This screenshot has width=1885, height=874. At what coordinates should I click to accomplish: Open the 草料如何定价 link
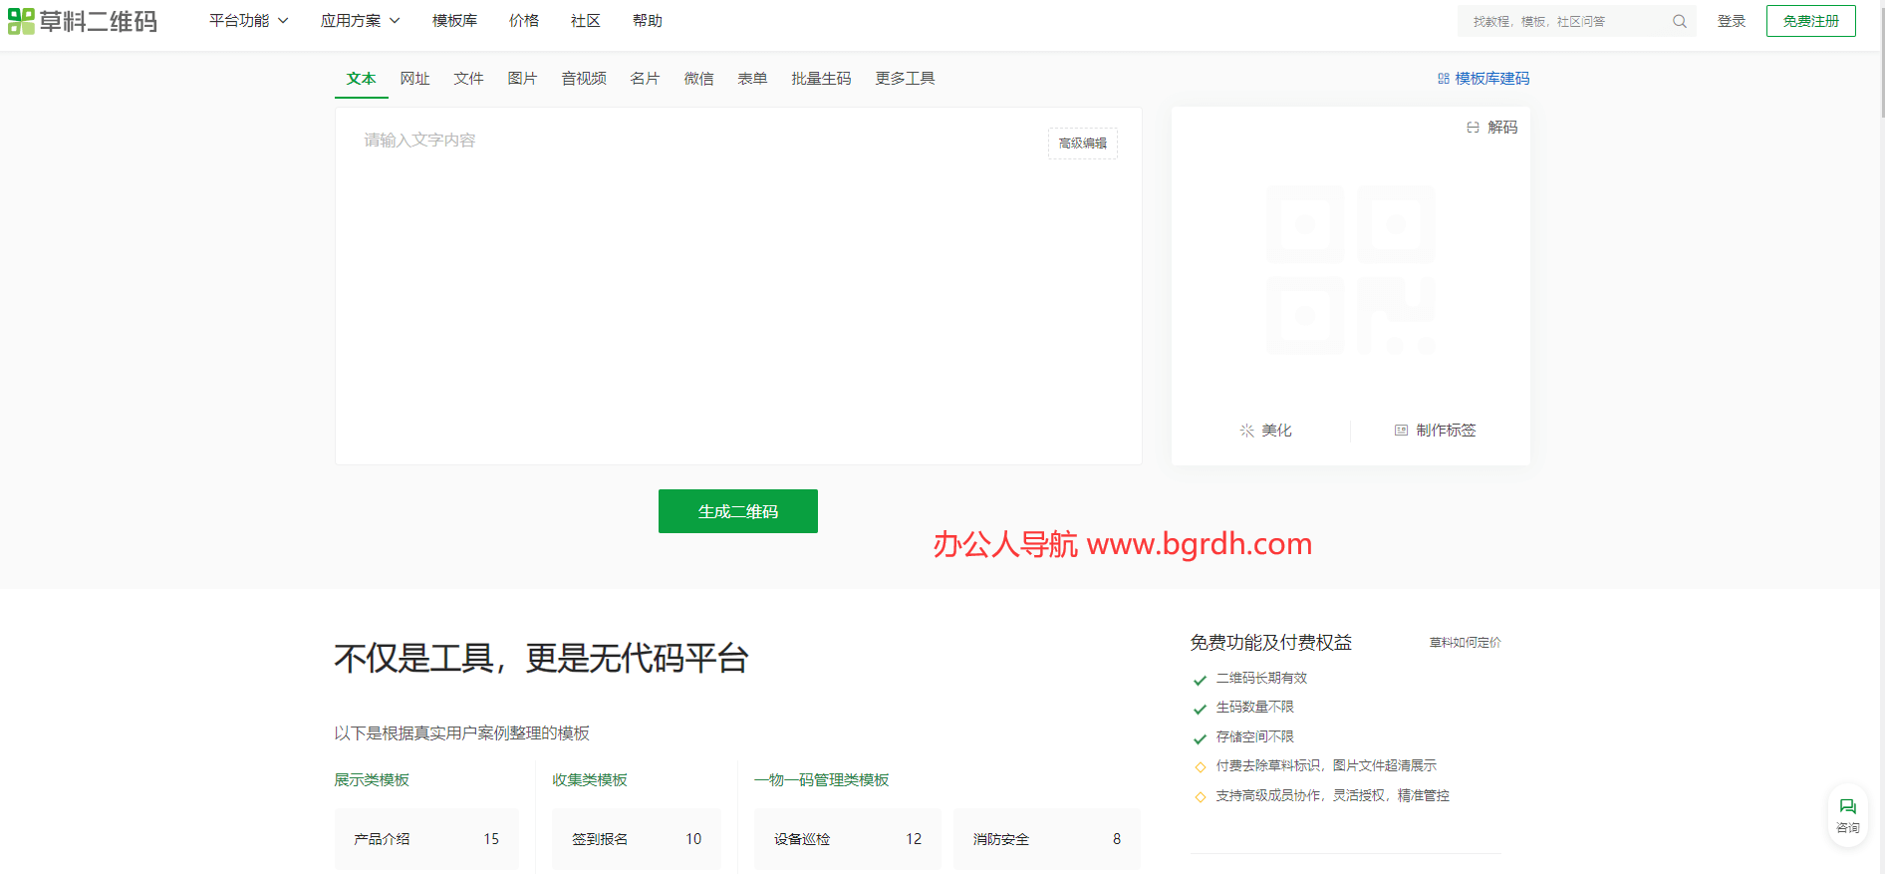1465,643
